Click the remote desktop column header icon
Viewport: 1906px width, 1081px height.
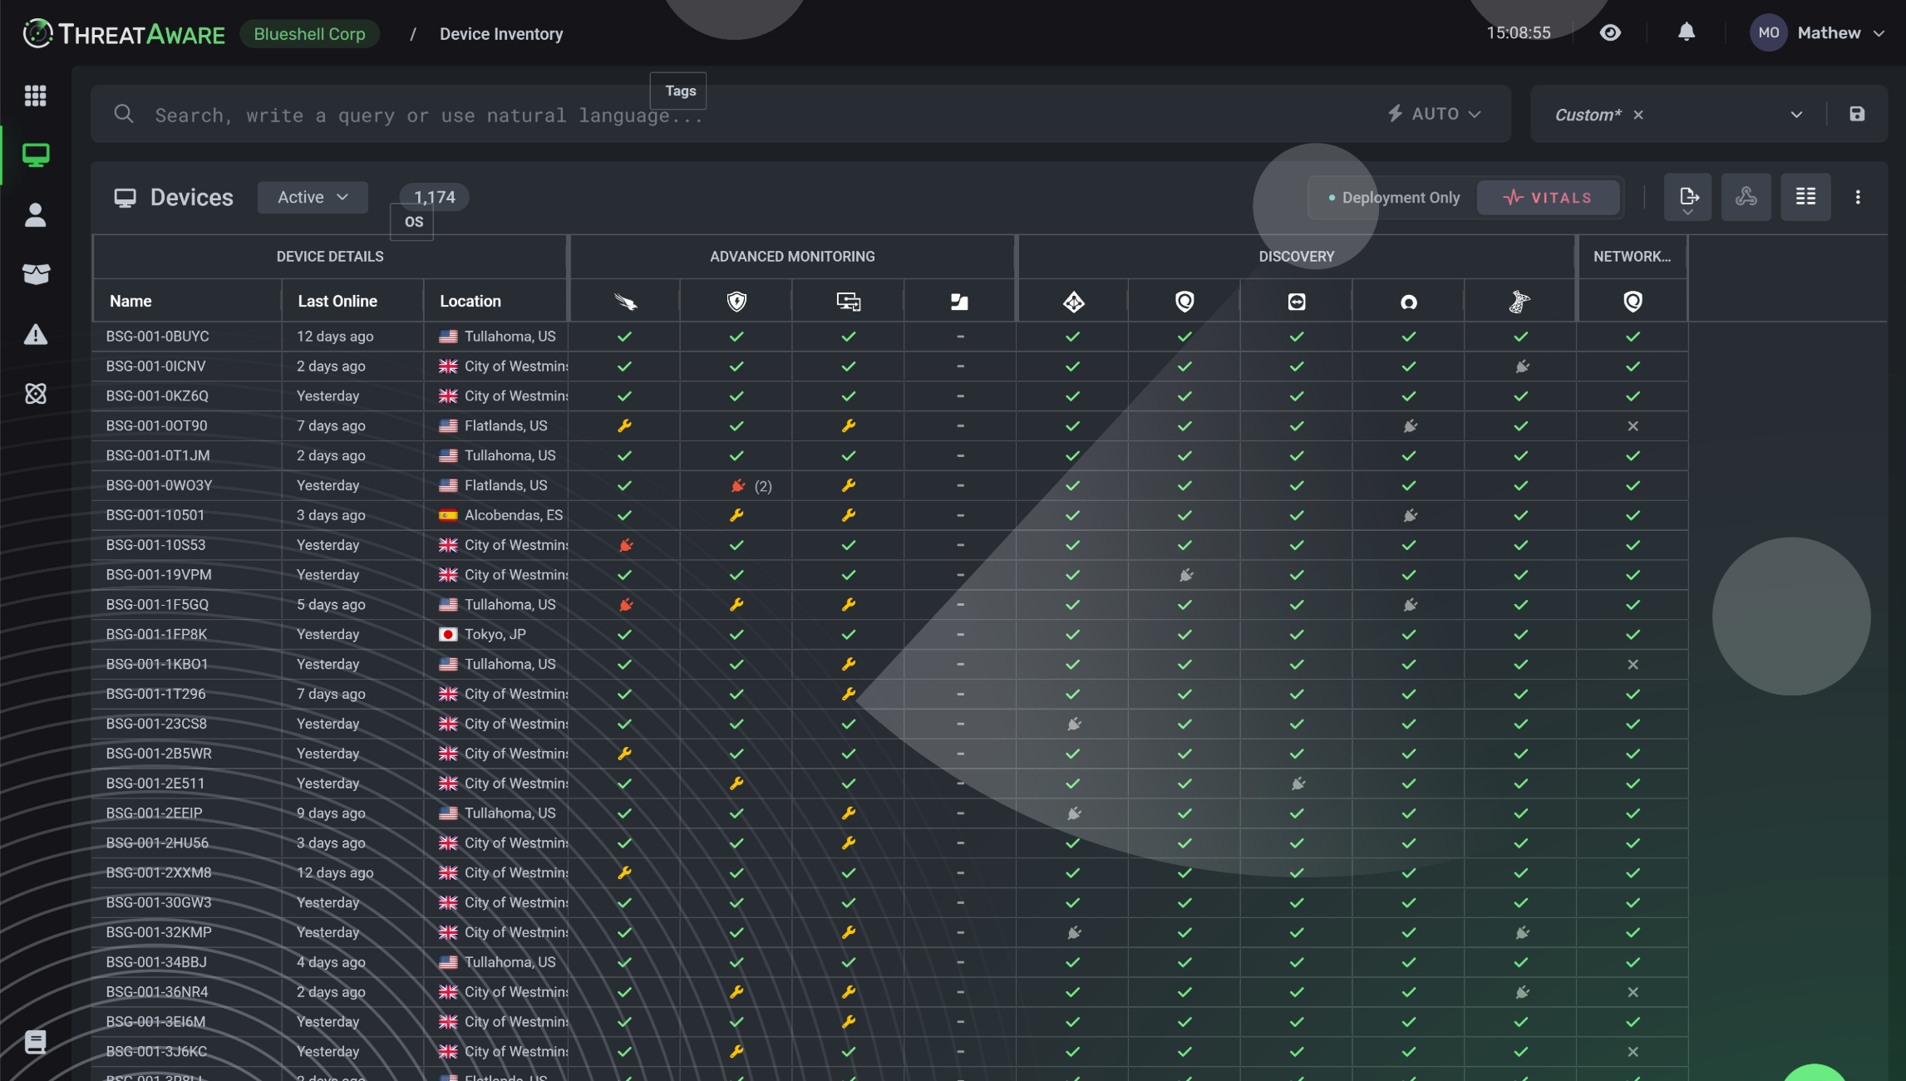tap(848, 302)
